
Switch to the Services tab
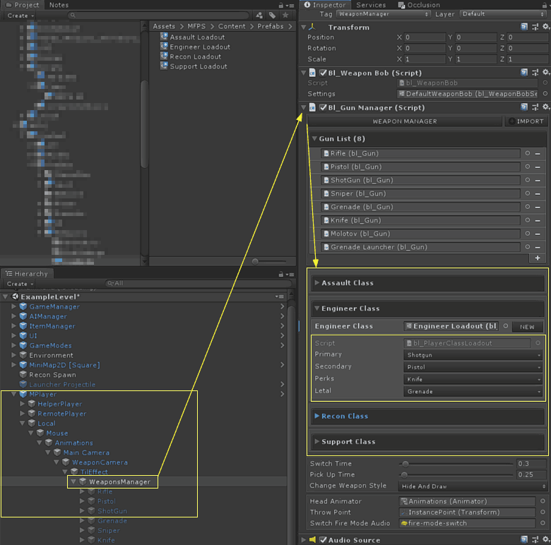[371, 5]
